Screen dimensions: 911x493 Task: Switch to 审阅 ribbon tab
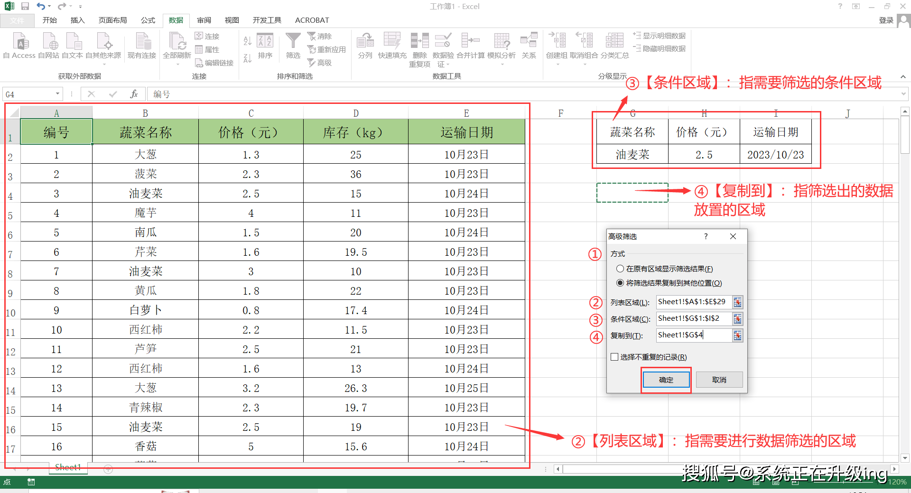pyautogui.click(x=204, y=20)
